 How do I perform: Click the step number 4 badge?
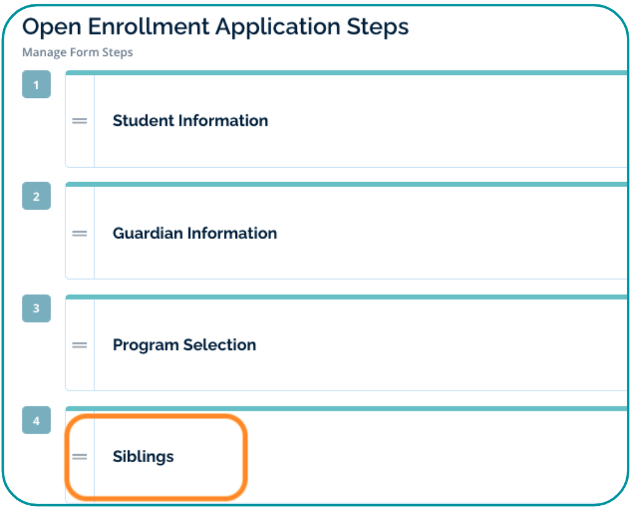(36, 420)
